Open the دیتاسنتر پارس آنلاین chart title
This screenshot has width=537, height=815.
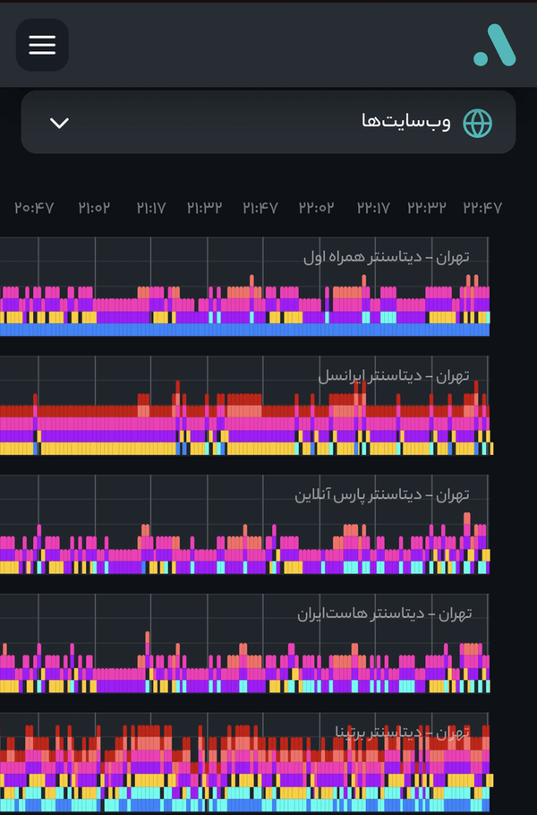[x=382, y=494]
